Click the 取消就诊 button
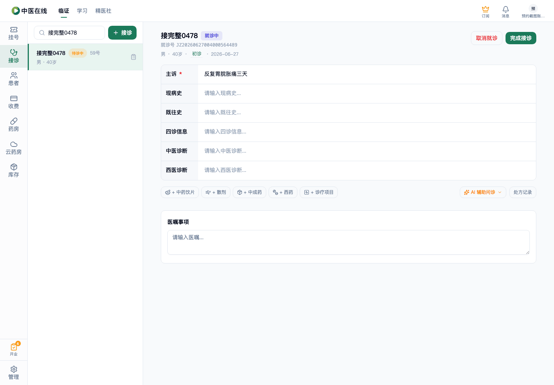The image size is (554, 385). tap(487, 38)
